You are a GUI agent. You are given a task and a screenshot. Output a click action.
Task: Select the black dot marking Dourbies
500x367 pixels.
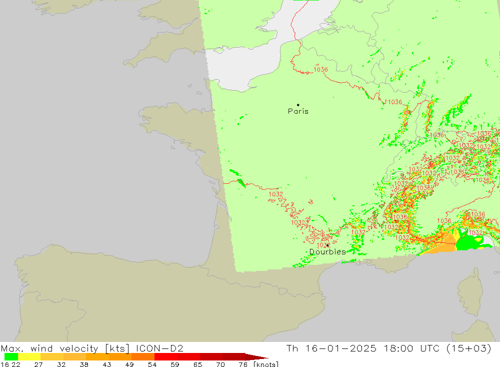(327, 245)
